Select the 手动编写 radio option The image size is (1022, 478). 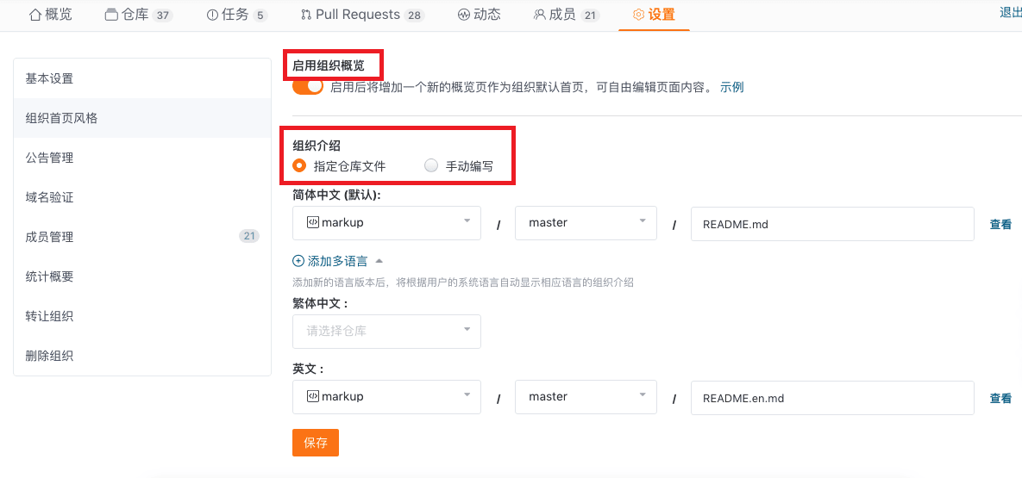point(431,165)
